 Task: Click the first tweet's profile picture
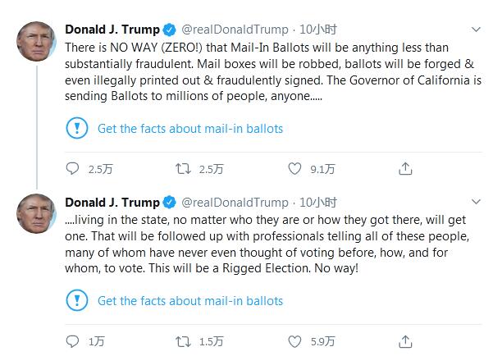(36, 40)
